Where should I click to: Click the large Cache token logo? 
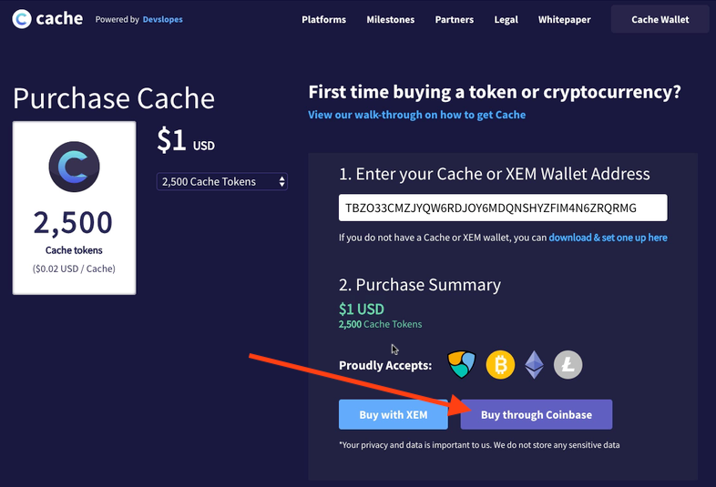point(74,167)
